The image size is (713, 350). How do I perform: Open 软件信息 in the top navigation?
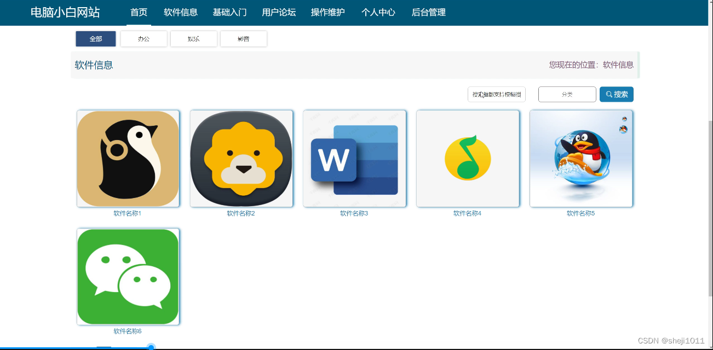point(181,12)
